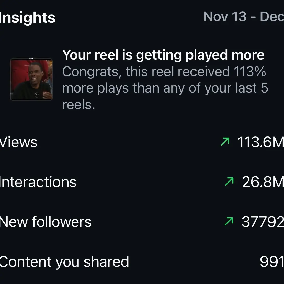
Task: Select the 113.6M views count
Action: pos(260,142)
